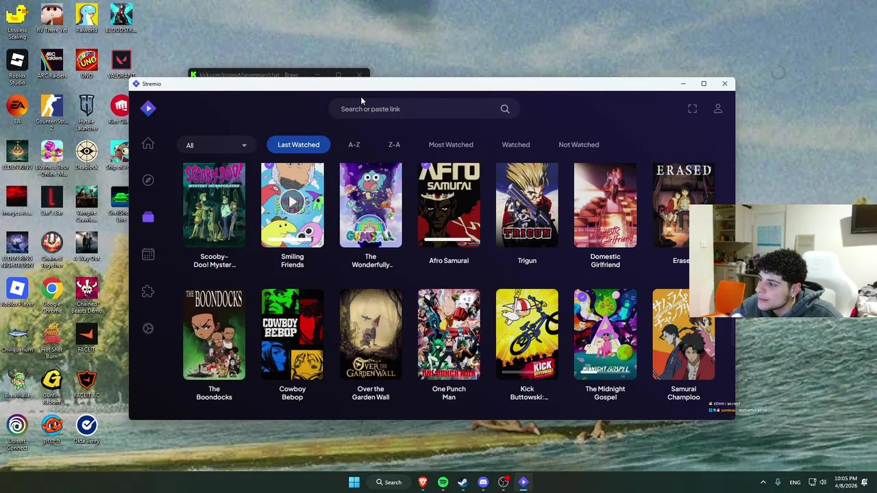Open Discord from the taskbar
877x493 pixels.
pos(483,482)
